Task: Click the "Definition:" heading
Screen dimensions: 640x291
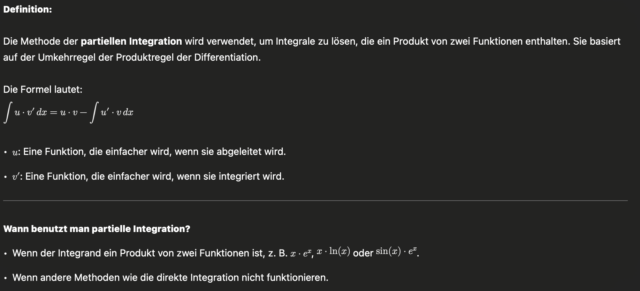Action: click(x=28, y=9)
